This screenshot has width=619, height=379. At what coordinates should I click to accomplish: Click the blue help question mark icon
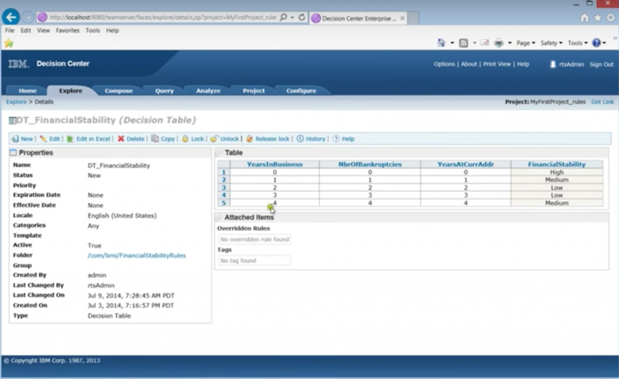tap(597, 43)
